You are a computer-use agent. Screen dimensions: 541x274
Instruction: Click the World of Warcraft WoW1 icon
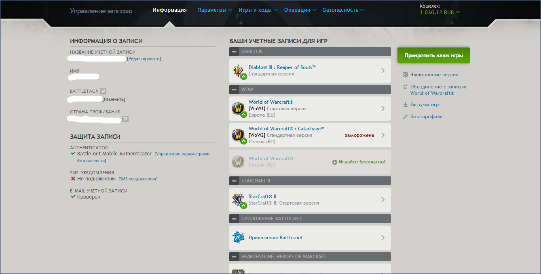[239, 109]
